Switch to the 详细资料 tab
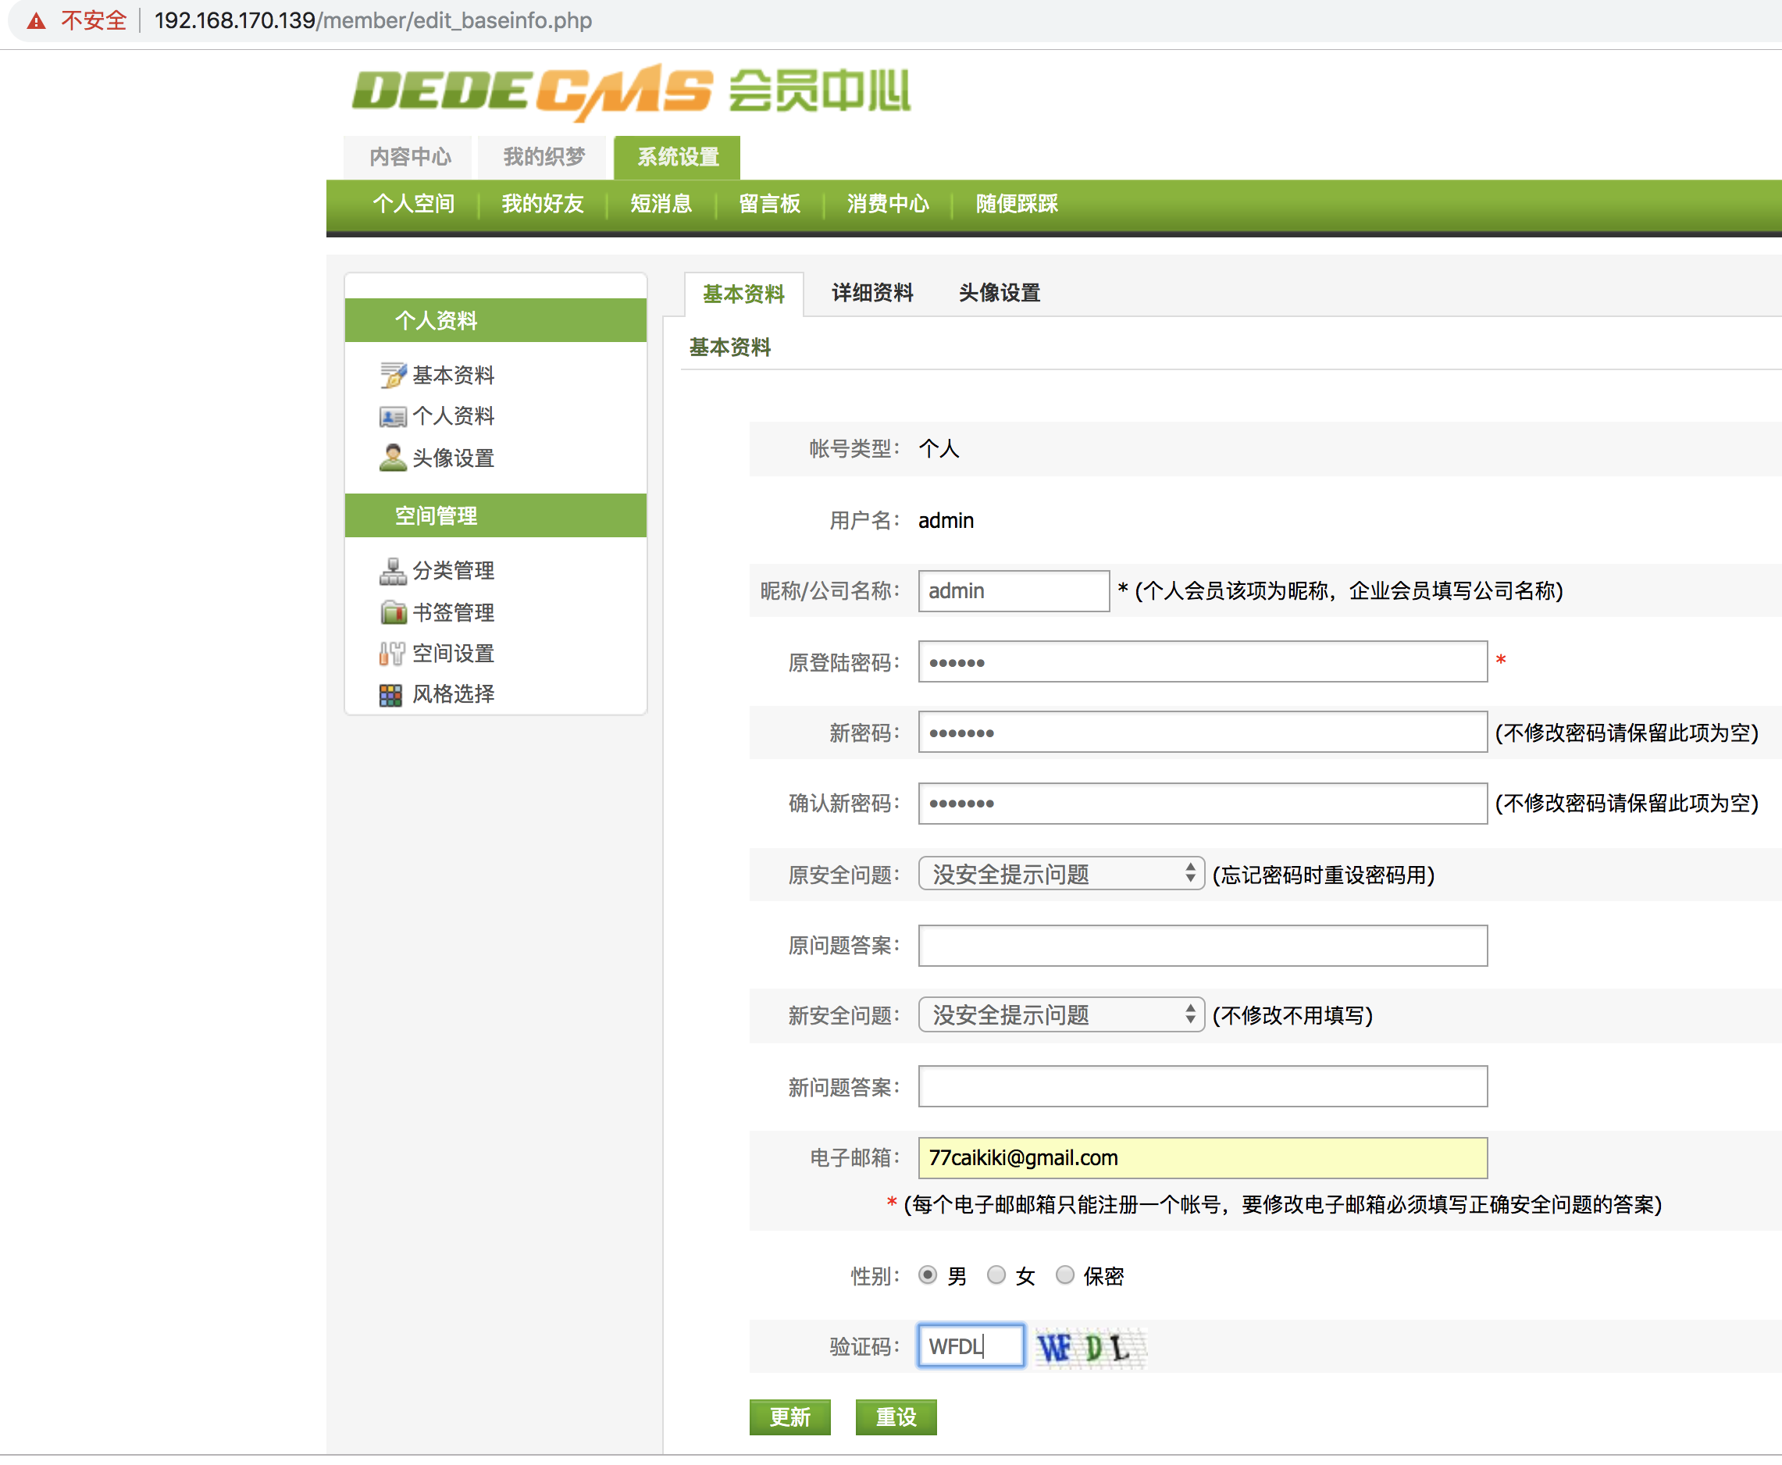 [x=871, y=293]
